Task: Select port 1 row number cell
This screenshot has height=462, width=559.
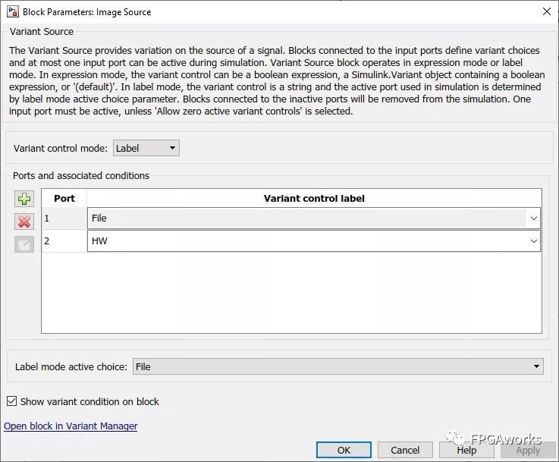Action: tap(64, 218)
